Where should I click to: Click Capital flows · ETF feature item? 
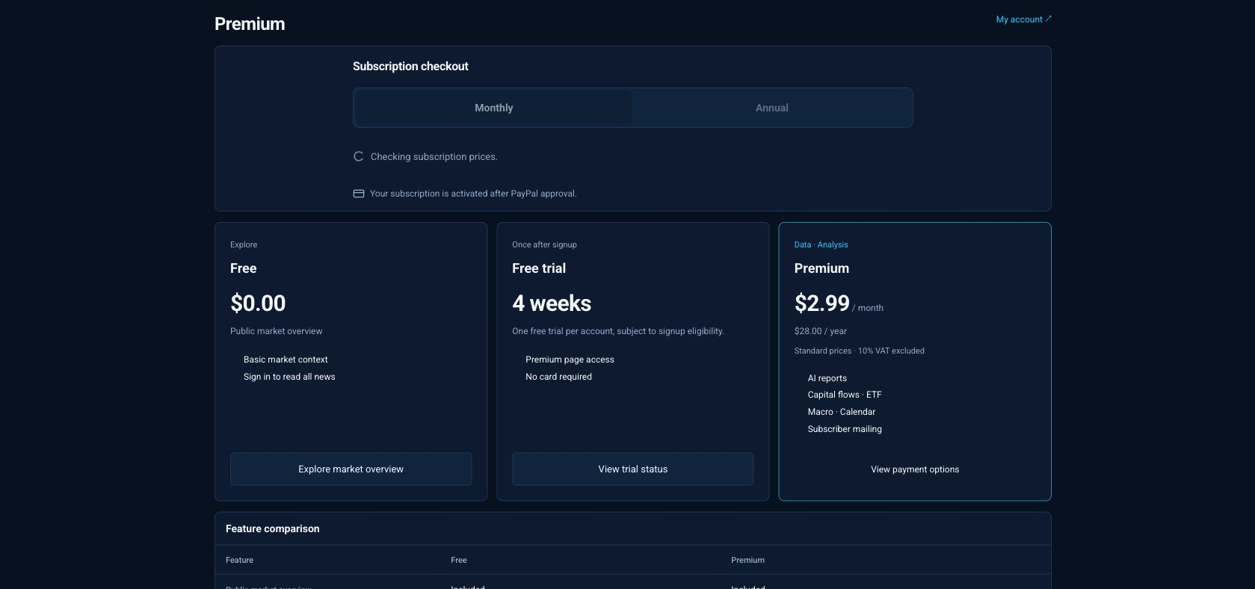(845, 395)
